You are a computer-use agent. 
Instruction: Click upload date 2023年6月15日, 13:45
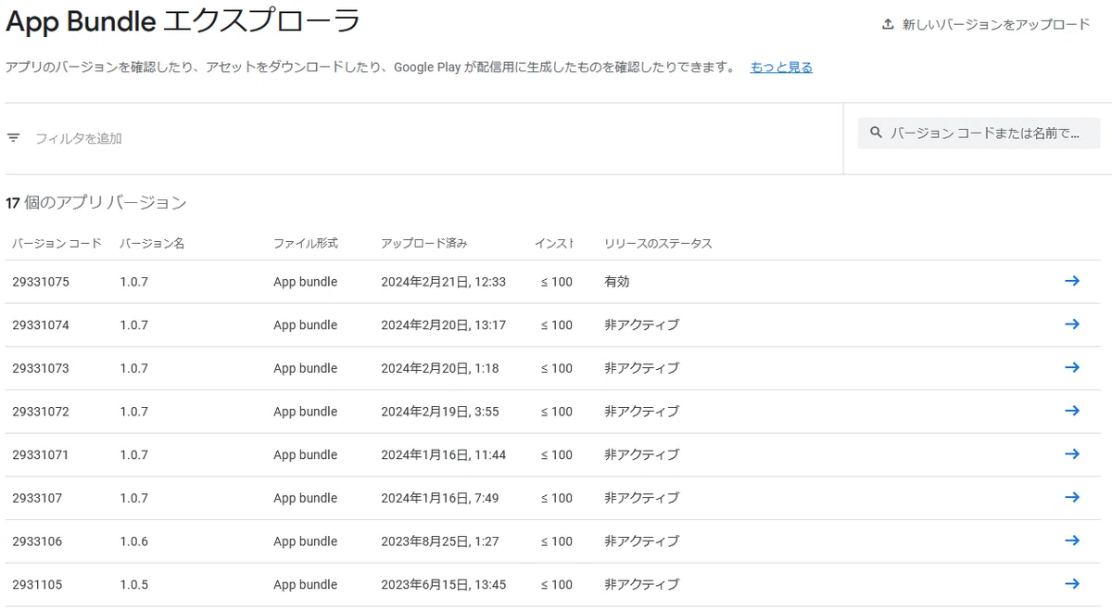pyautogui.click(x=443, y=585)
